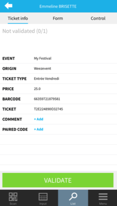Image resolution: width=117 pixels, height=206 pixels.
Task: Open the hamburger Menu icon
Action: coord(103,197)
